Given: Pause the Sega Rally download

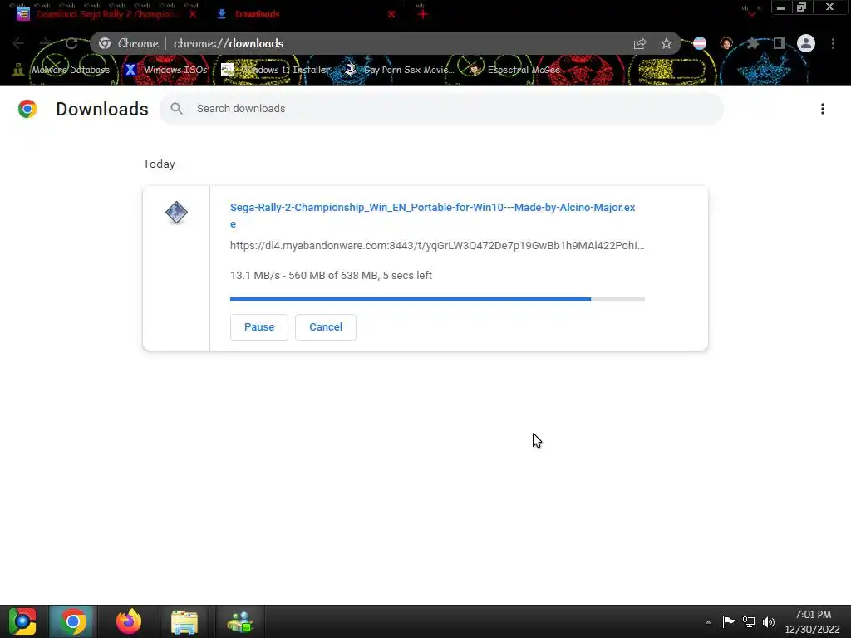Looking at the screenshot, I should 259,327.
